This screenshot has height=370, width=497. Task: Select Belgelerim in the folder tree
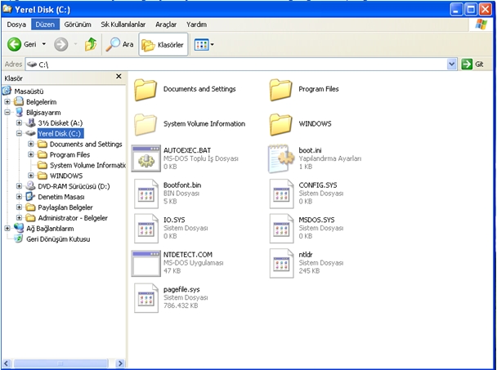41,102
